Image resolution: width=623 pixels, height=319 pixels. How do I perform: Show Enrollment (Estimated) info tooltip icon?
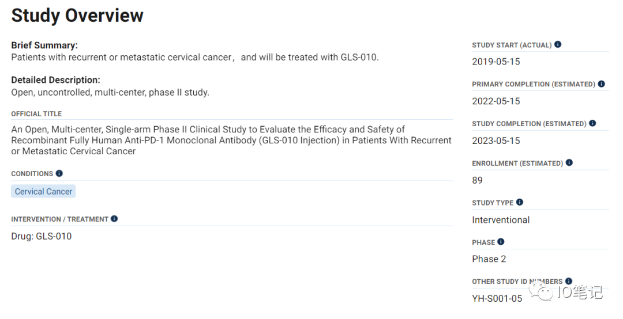click(x=569, y=163)
